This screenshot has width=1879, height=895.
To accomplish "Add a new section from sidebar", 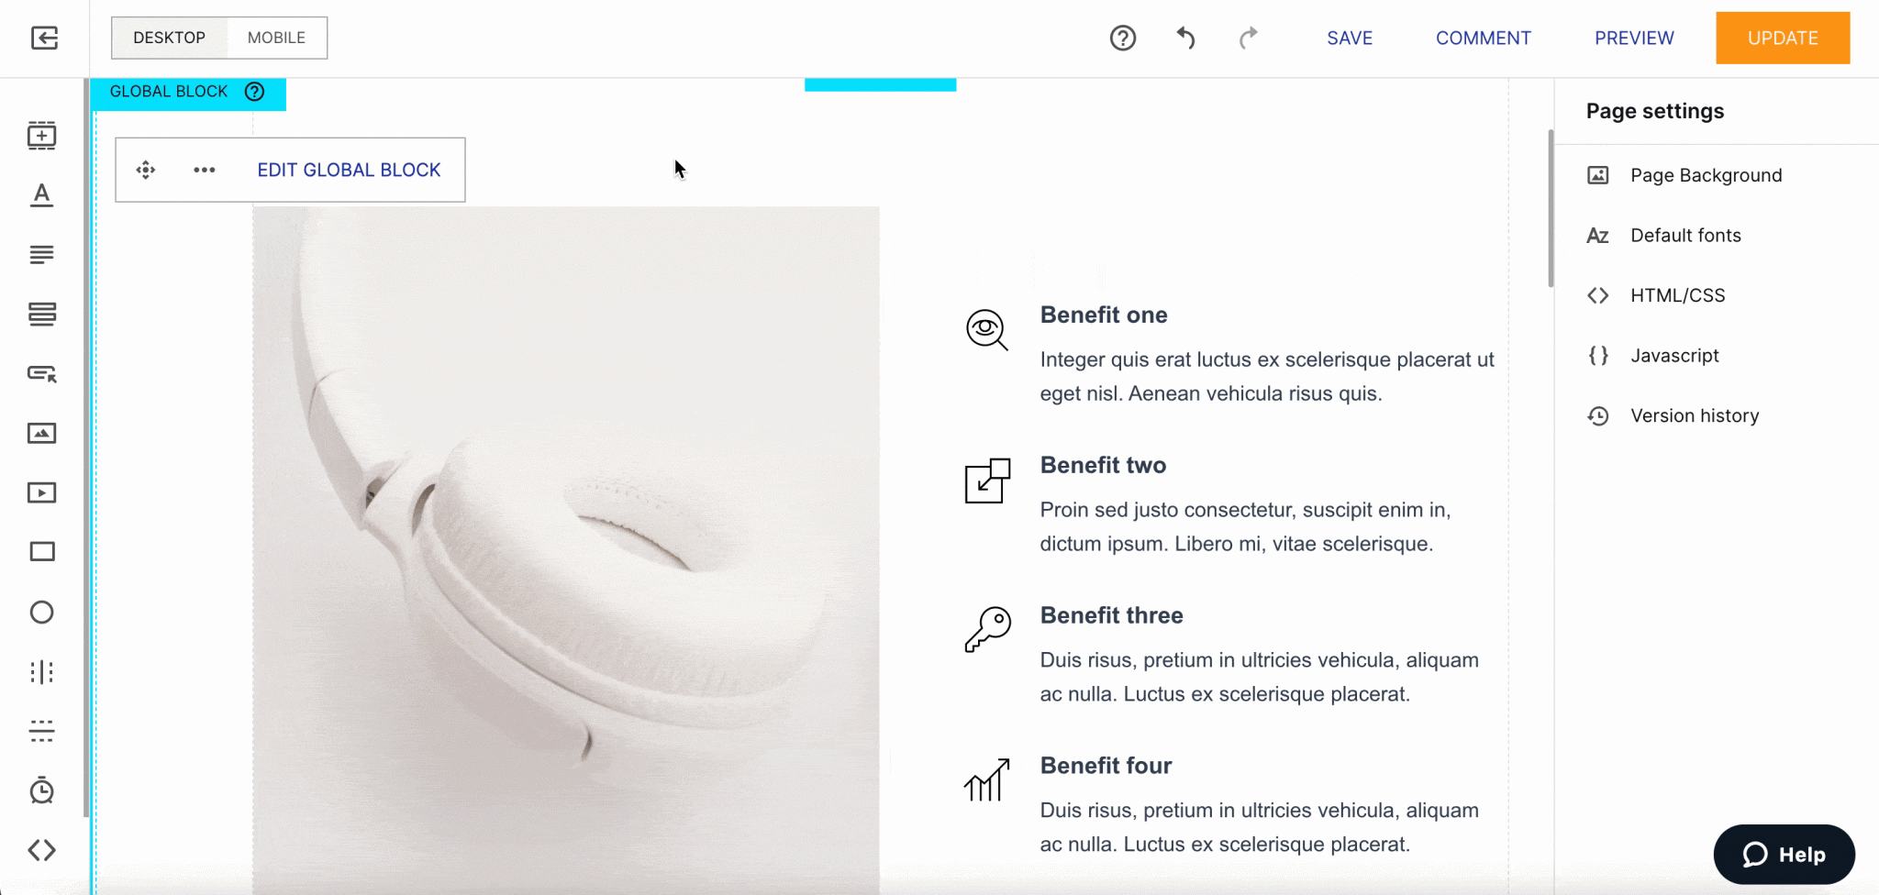I will [41, 135].
